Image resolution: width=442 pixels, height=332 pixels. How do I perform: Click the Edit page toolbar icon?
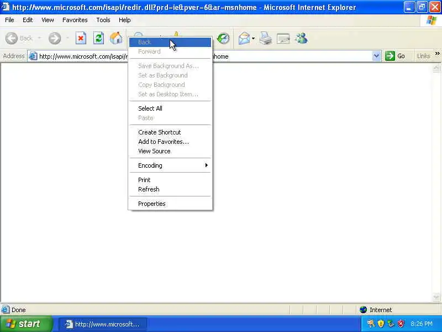click(x=283, y=38)
